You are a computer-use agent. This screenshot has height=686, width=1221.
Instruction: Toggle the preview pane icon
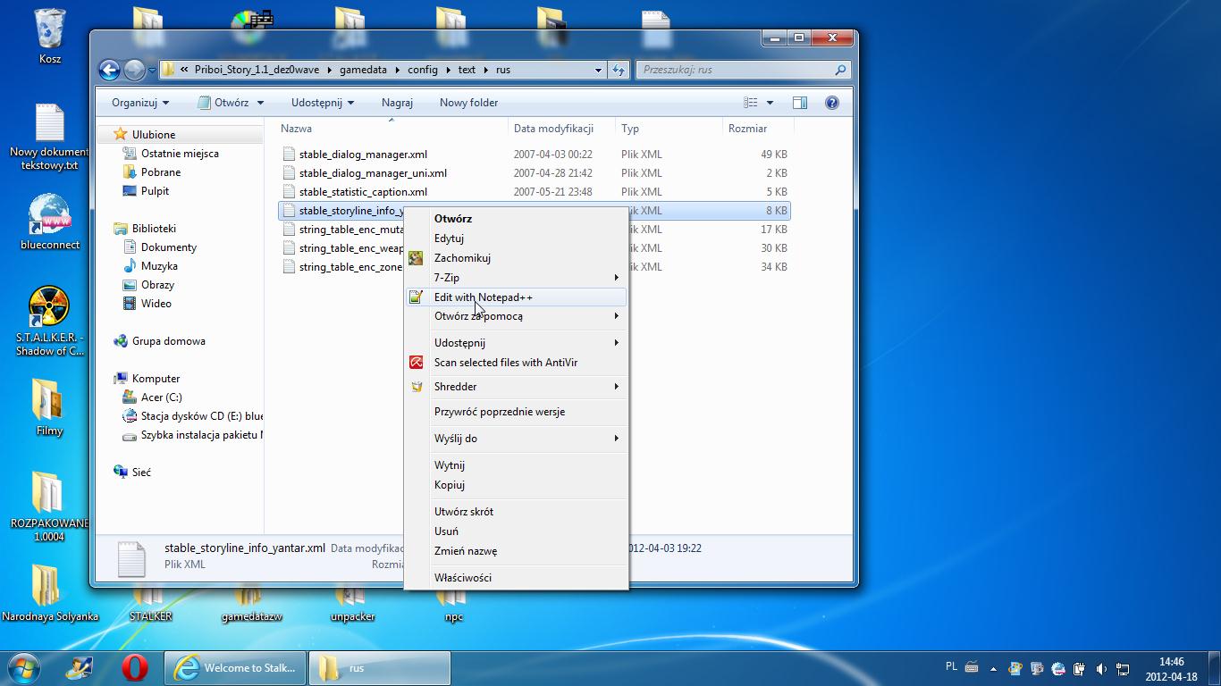[800, 103]
